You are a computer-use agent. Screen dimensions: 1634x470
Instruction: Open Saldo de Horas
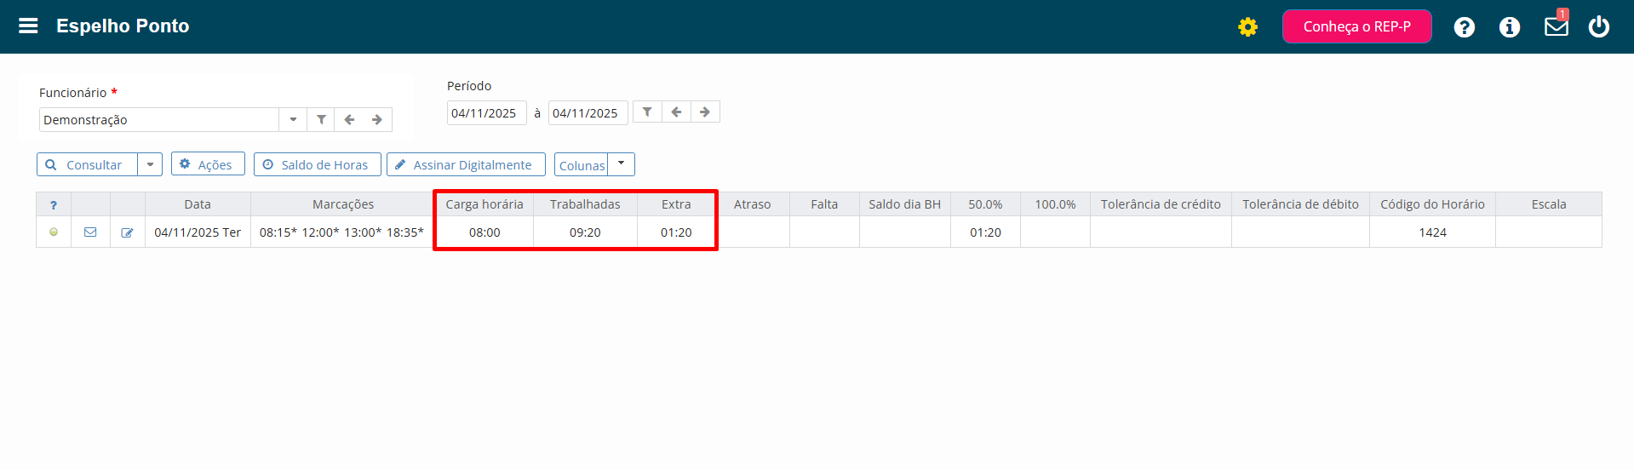coord(317,164)
